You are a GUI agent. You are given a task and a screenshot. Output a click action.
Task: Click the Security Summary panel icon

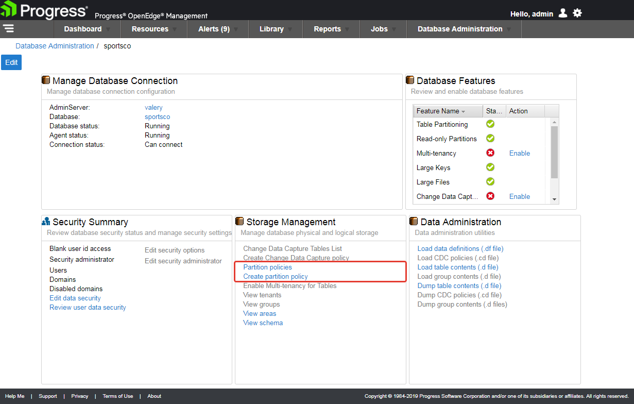(x=46, y=222)
